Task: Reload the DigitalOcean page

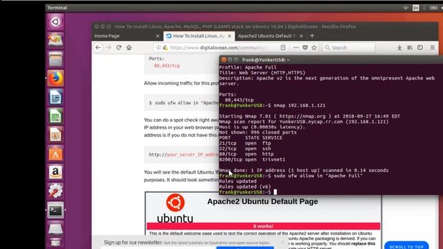Action: (x=119, y=48)
